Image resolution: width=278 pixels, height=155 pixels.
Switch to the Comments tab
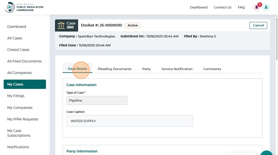[x=212, y=69]
